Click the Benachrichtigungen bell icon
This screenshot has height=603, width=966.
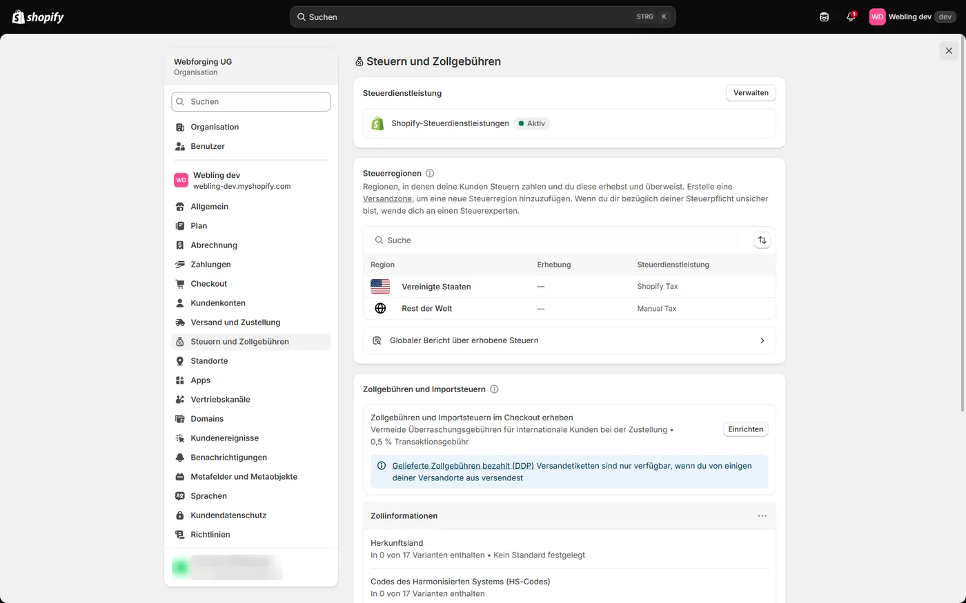tap(180, 458)
